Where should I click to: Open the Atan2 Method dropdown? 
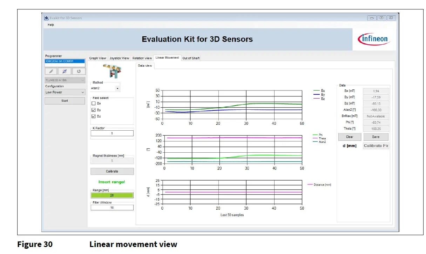[117, 88]
